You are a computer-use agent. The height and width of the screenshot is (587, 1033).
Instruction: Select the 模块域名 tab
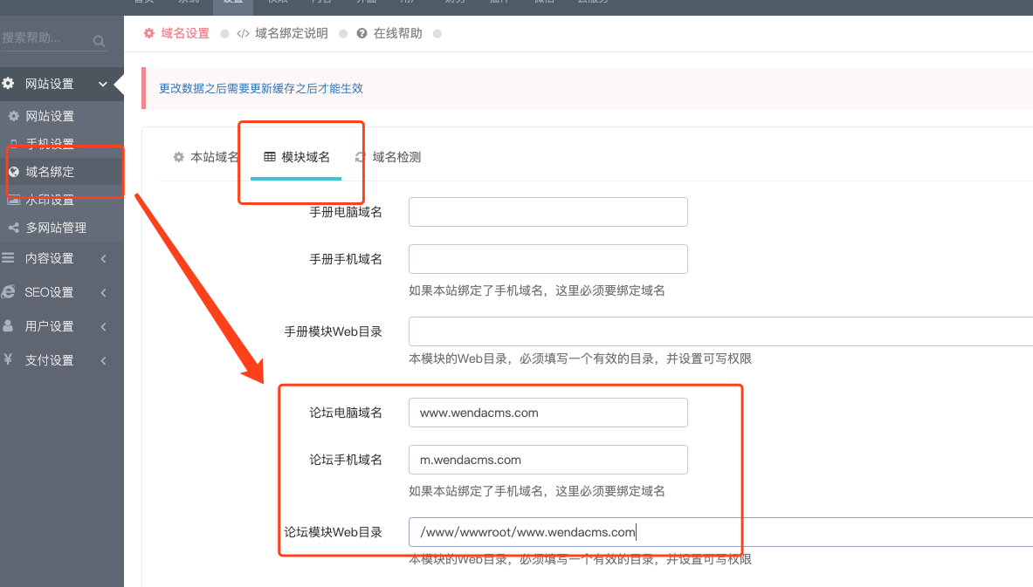pyautogui.click(x=296, y=157)
